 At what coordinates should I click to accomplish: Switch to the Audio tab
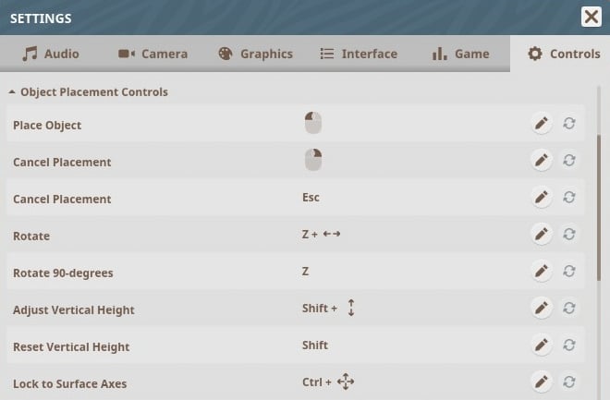[x=52, y=54]
